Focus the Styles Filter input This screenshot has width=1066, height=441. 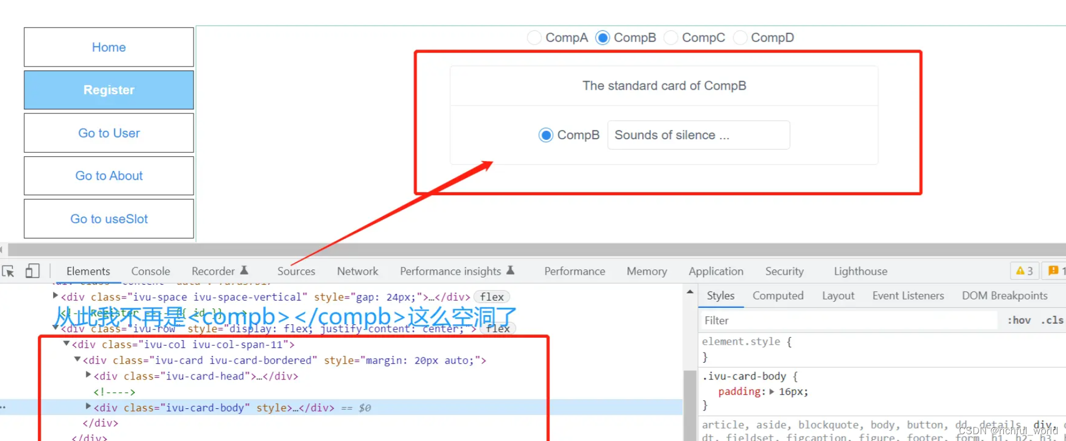[x=849, y=320]
